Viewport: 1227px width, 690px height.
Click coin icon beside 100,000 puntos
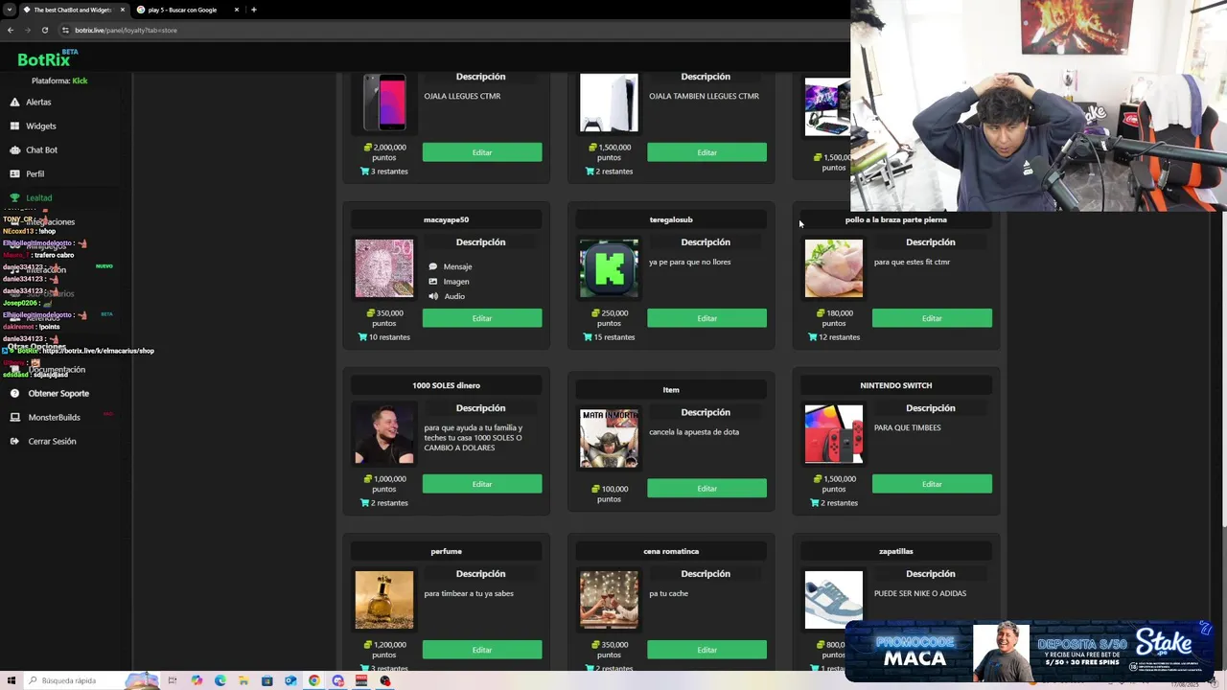pos(595,489)
